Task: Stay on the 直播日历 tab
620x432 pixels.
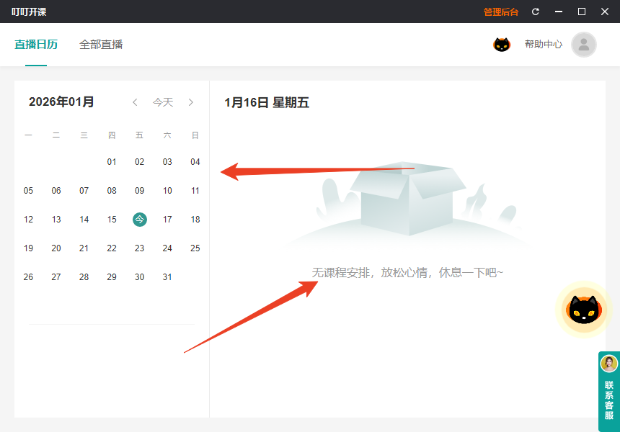Action: coord(36,44)
